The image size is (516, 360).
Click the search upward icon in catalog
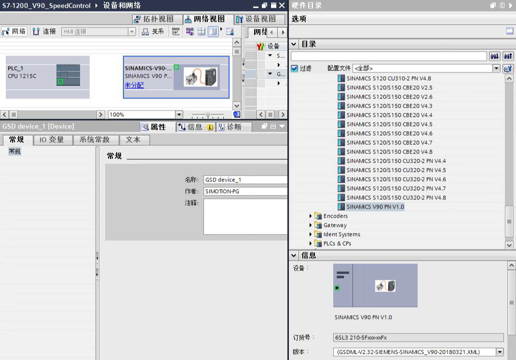[508, 56]
